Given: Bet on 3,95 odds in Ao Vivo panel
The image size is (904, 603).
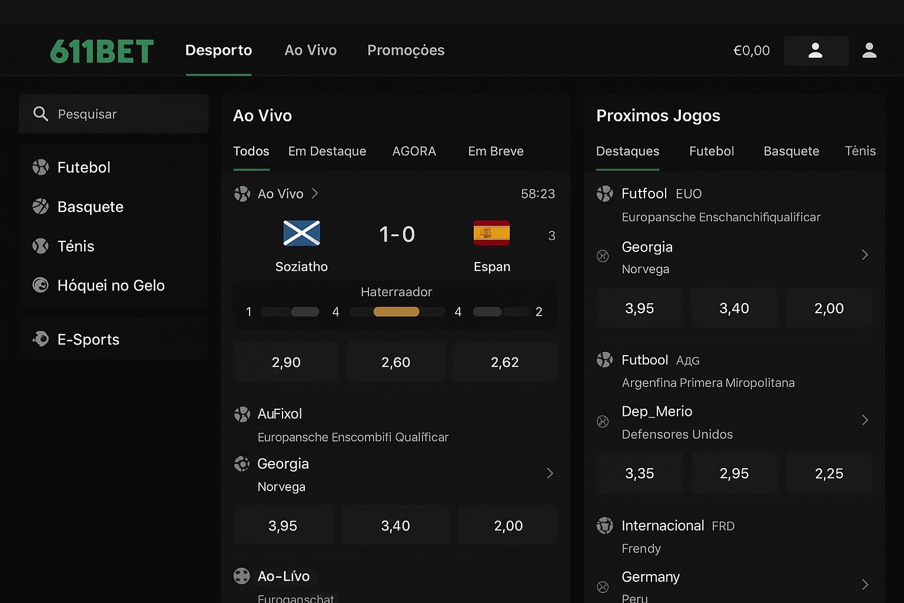Looking at the screenshot, I should click(283, 525).
